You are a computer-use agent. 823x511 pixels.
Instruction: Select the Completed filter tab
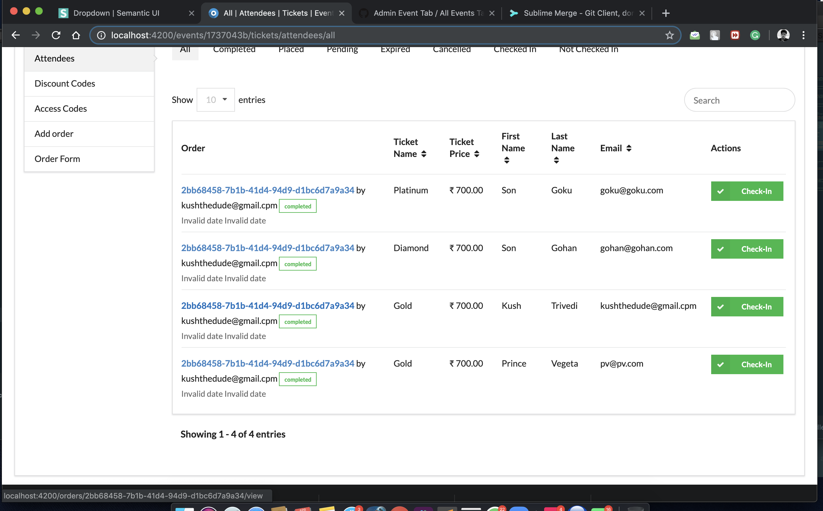234,50
